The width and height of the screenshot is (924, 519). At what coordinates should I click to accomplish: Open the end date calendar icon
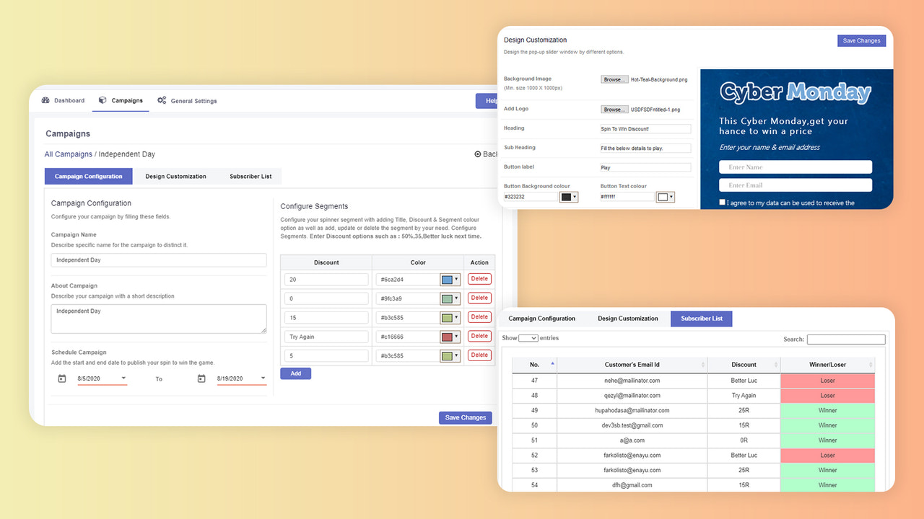[x=201, y=378]
